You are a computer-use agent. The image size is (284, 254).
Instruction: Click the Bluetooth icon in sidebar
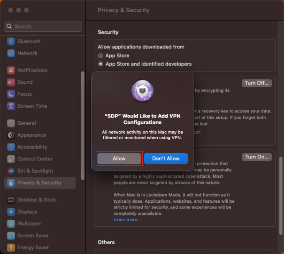(x=11, y=41)
